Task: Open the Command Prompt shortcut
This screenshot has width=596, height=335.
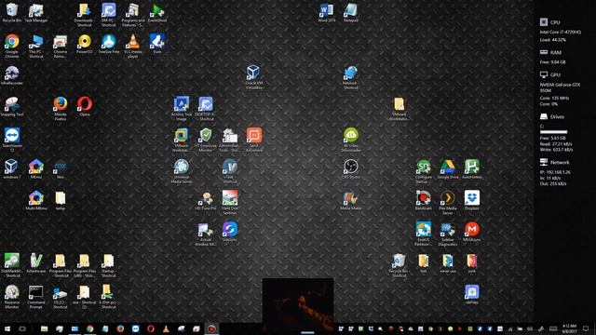Action: (x=35, y=297)
